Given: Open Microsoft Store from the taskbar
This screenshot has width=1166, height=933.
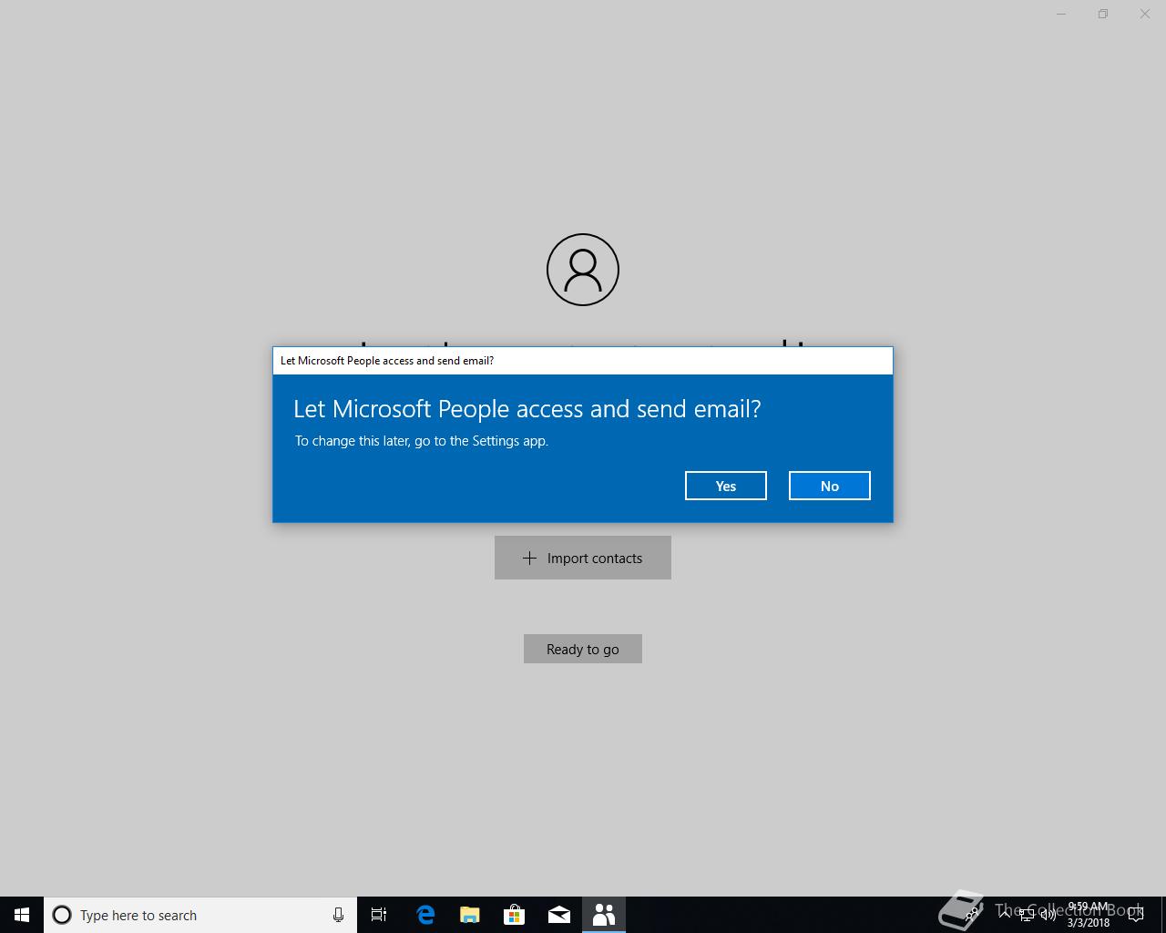Looking at the screenshot, I should tap(514, 915).
